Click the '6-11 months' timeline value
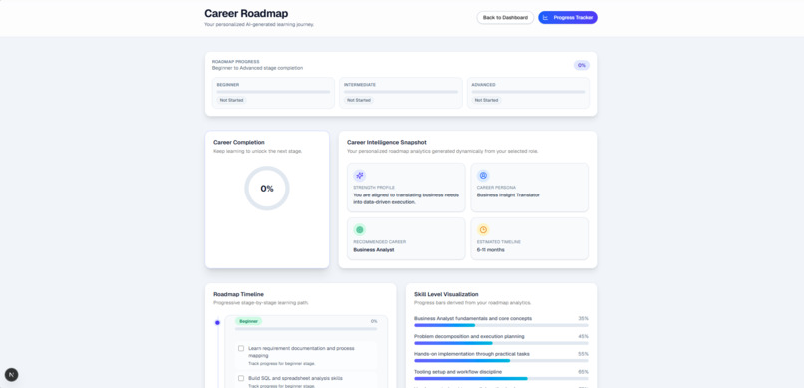The height and width of the screenshot is (388, 804). (490, 250)
